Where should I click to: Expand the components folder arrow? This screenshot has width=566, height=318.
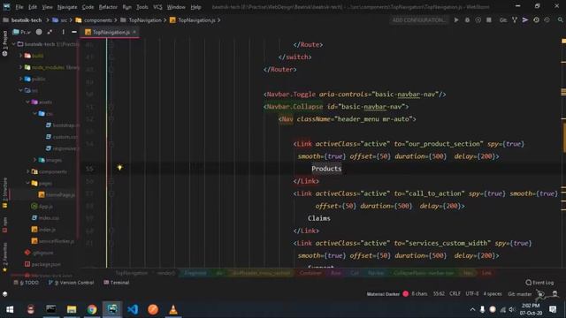tap(27, 171)
